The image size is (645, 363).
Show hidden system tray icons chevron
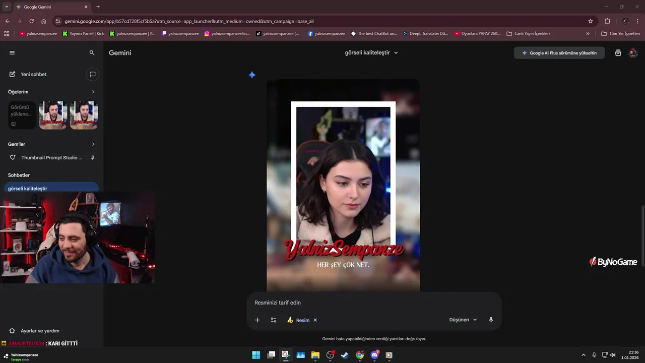tap(584, 355)
